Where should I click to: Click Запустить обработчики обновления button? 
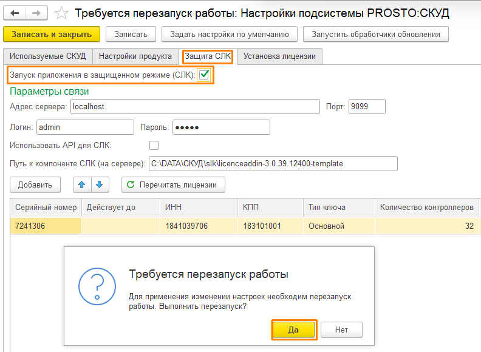pyautogui.click(x=376, y=34)
